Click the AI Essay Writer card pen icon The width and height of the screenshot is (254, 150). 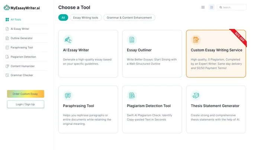coord(68,40)
